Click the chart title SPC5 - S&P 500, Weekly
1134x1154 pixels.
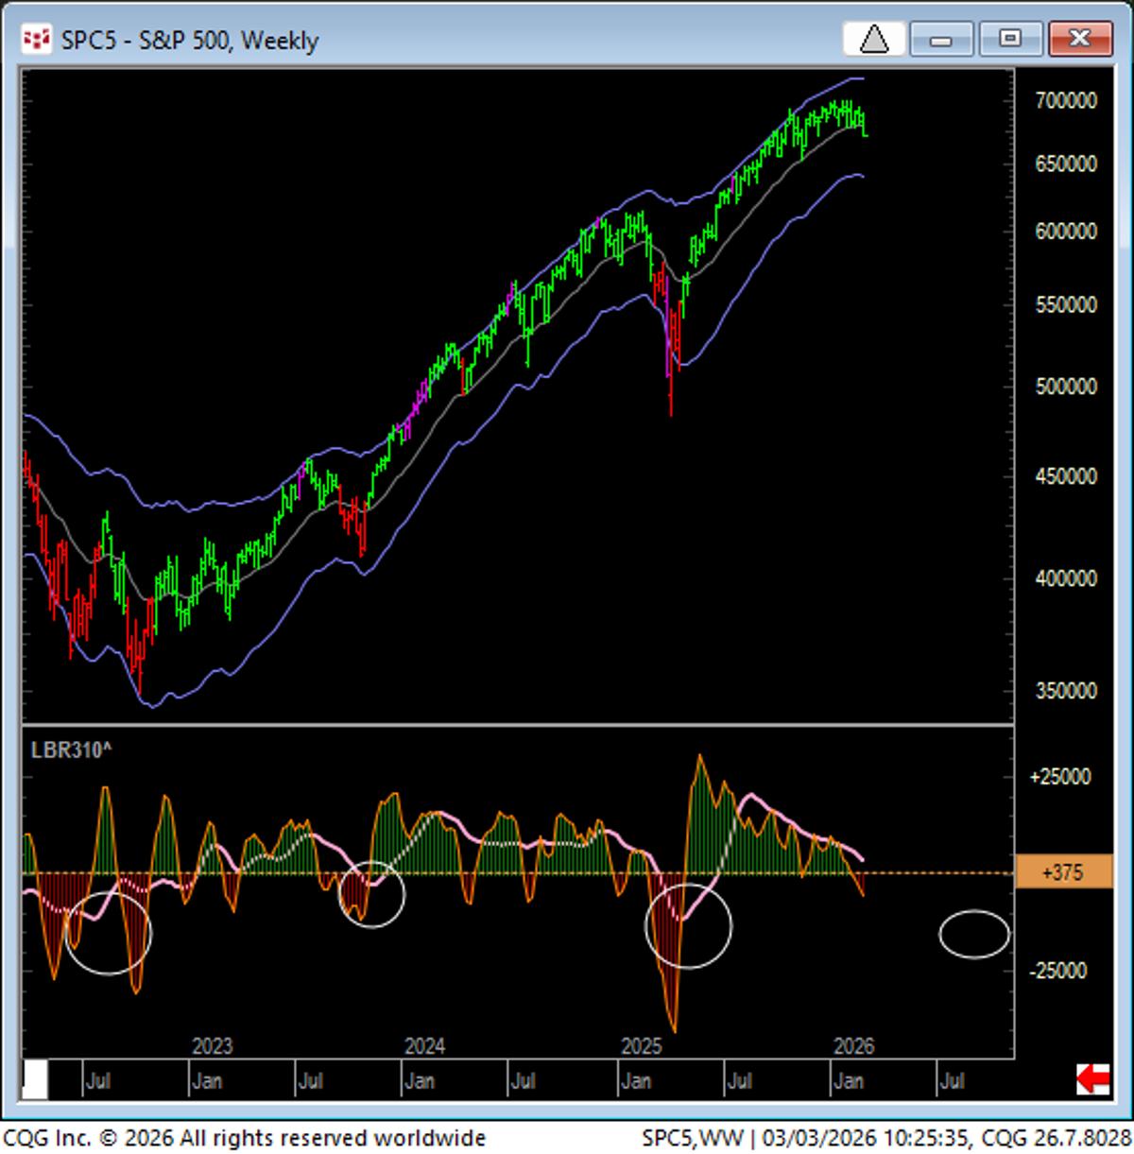pos(189,41)
